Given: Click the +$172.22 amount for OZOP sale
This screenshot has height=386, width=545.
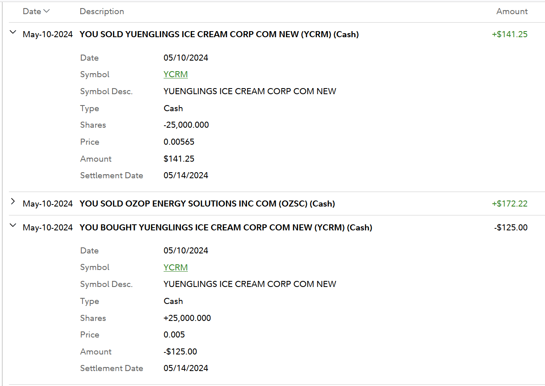Looking at the screenshot, I should [509, 204].
